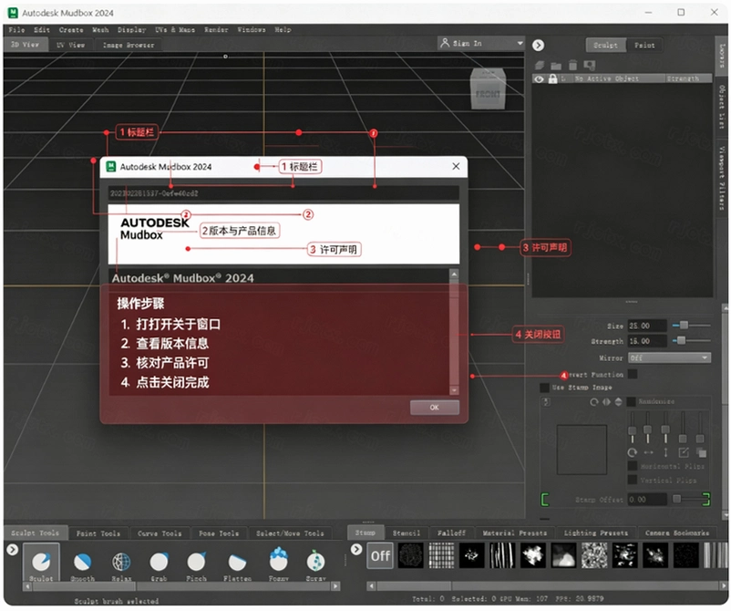Click the lock icon in layers header
731x611 pixels.
pos(553,78)
